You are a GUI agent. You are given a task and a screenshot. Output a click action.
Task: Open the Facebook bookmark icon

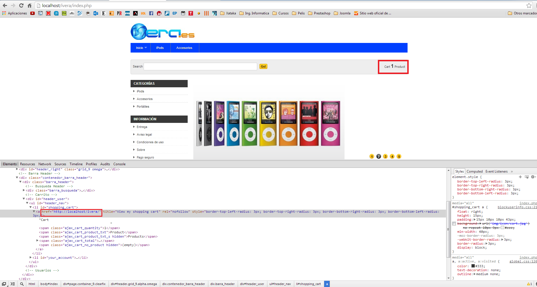[151, 13]
